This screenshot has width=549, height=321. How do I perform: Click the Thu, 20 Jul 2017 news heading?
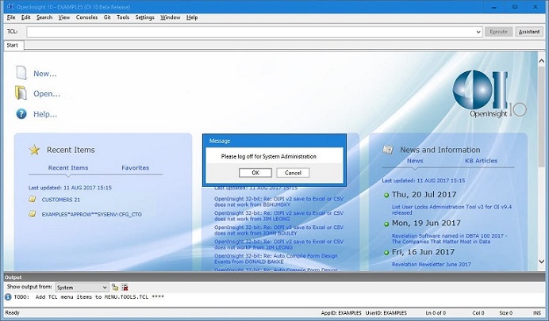tap(424, 194)
